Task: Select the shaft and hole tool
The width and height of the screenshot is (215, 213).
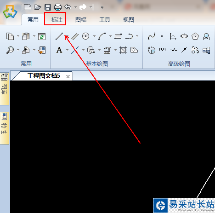Action: click(206, 50)
